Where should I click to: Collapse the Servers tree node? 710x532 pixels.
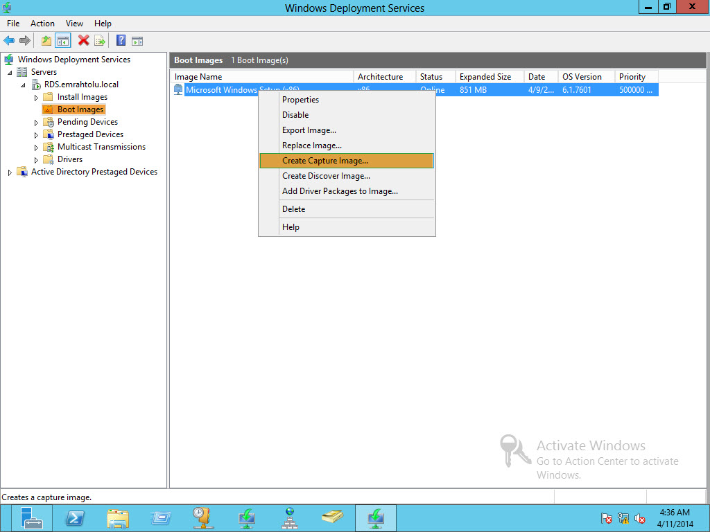coord(10,72)
